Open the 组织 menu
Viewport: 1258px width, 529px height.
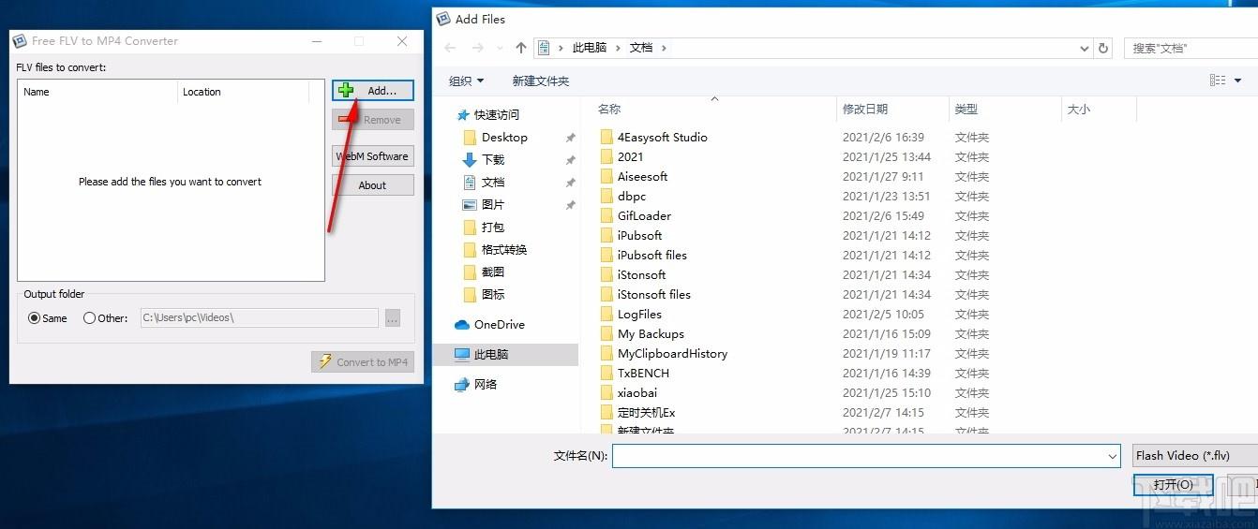467,81
